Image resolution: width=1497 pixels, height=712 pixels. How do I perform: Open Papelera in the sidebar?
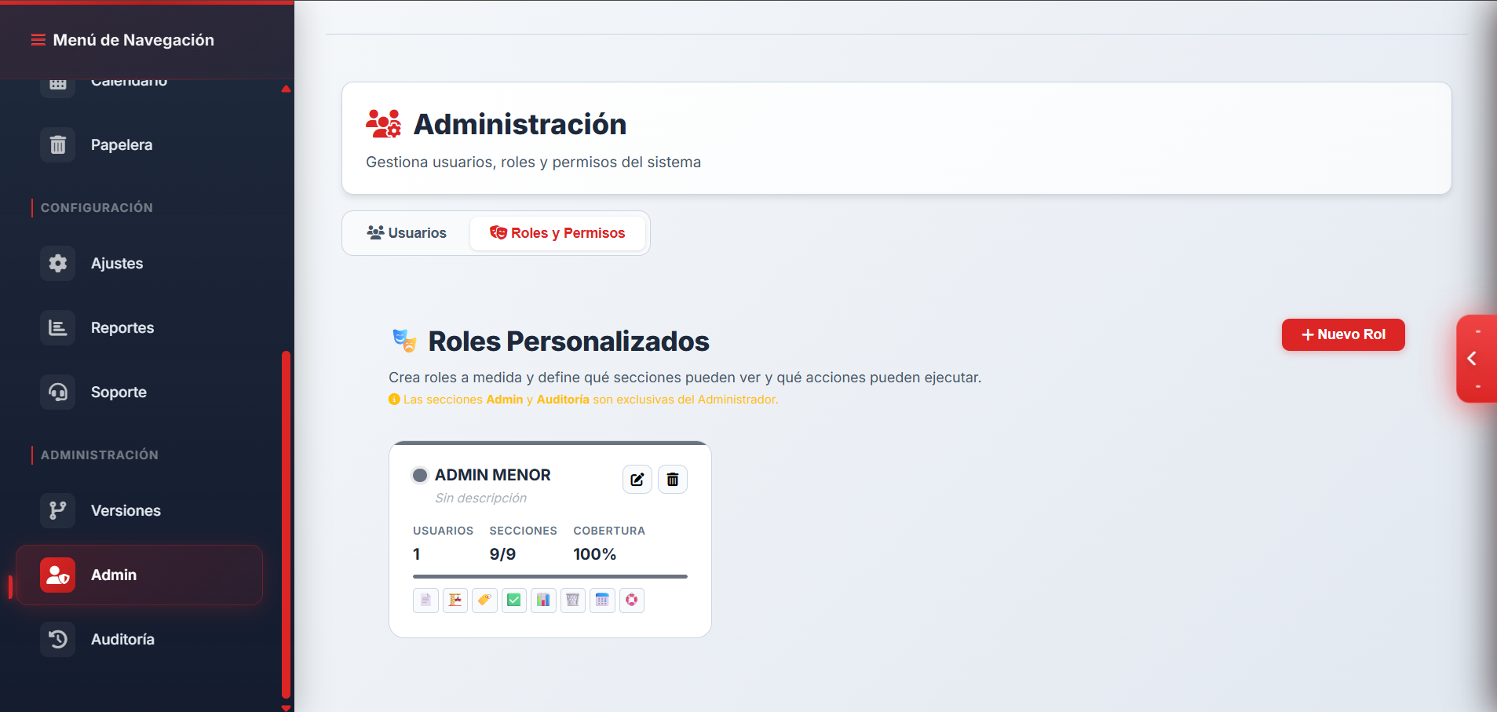point(139,145)
